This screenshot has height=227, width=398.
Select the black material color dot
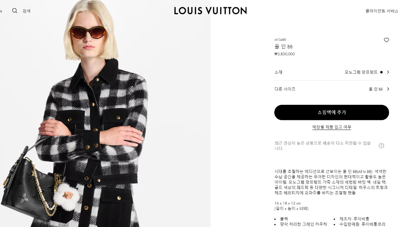[381, 72]
